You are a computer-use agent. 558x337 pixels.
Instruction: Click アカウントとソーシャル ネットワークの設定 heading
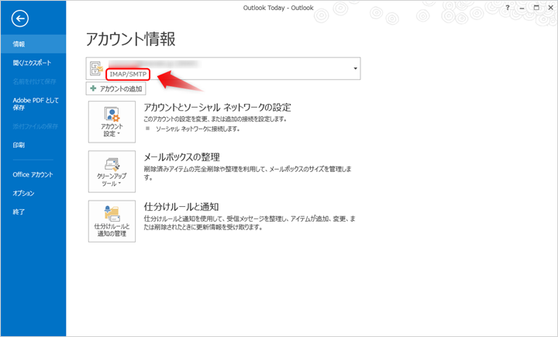218,107
